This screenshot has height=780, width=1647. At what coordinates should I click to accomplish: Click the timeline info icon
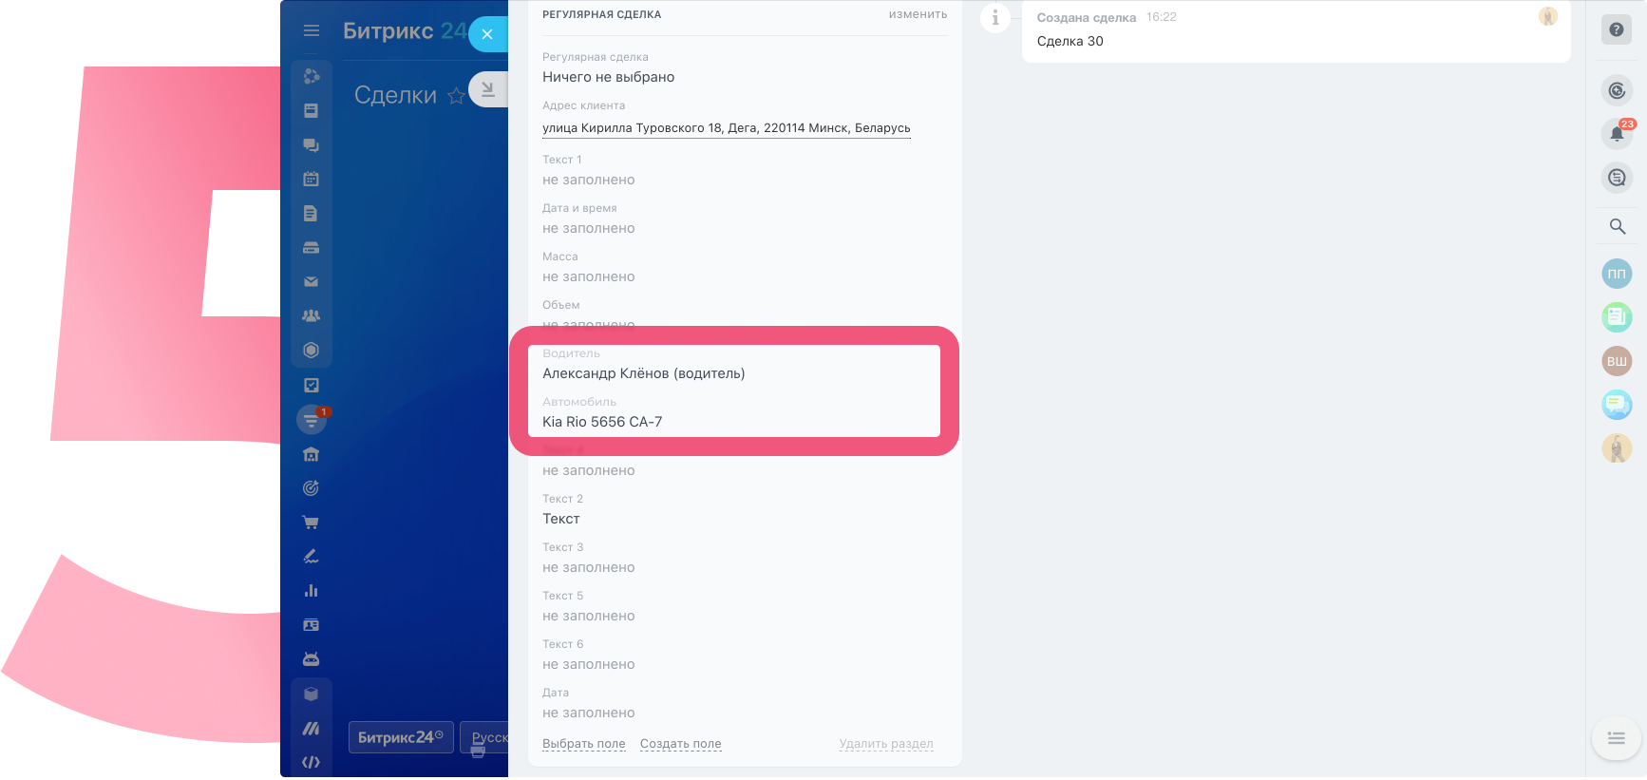(994, 17)
